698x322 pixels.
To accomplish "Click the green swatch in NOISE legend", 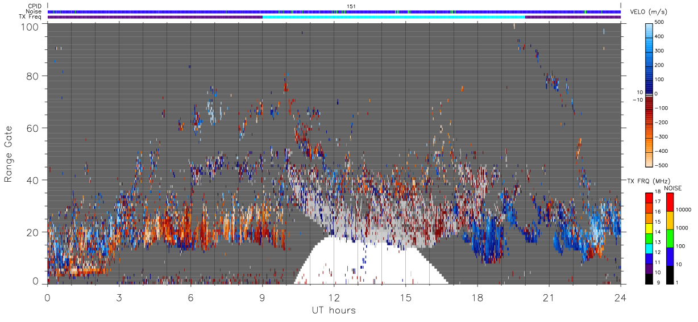I will coord(670,238).
